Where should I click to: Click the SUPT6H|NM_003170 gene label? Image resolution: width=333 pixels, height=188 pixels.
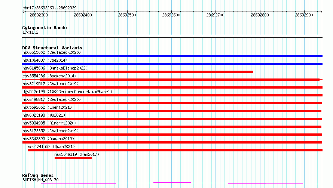40,180
